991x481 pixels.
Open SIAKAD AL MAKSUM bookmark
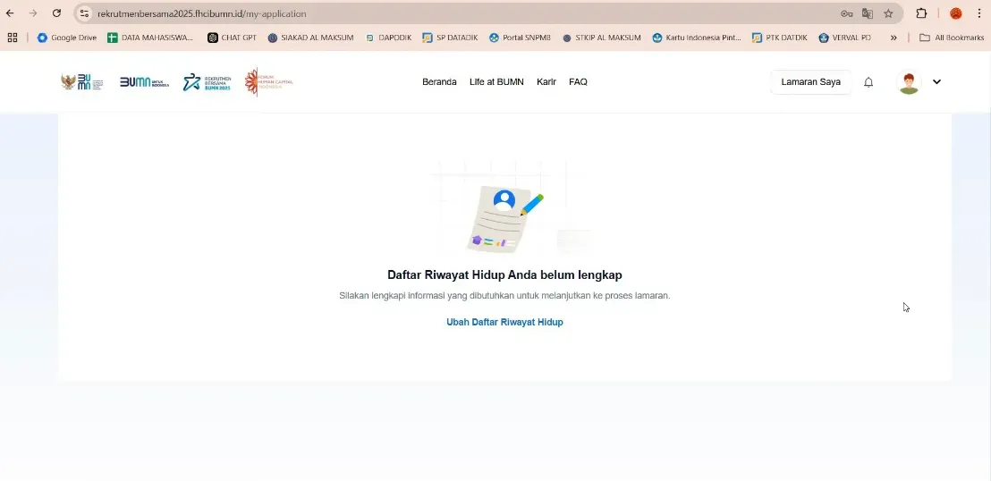point(310,38)
